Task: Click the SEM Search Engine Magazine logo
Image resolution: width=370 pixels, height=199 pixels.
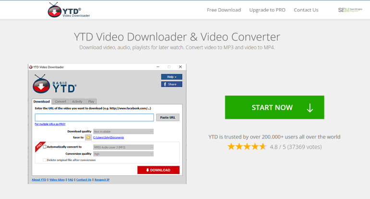Action: coord(350,10)
